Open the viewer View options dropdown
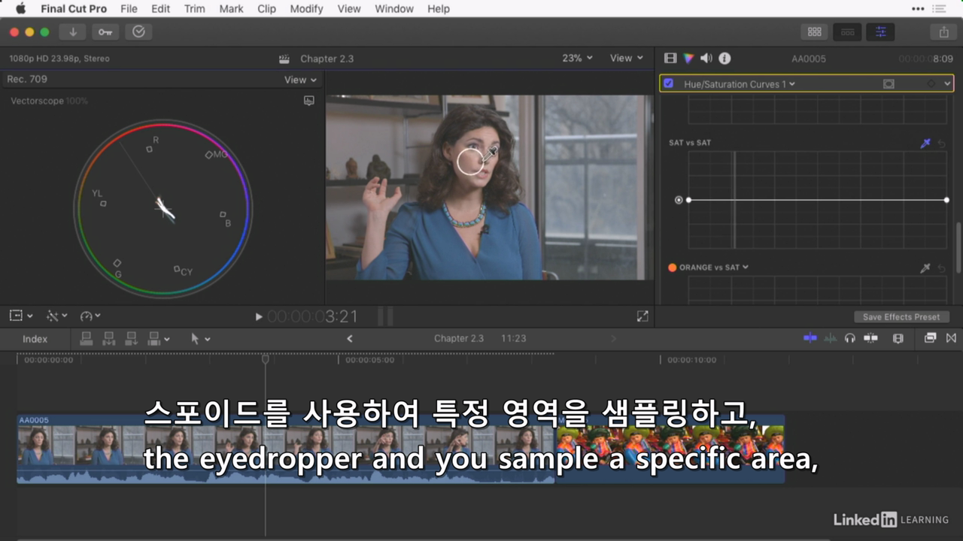The image size is (963, 541). tap(627, 58)
